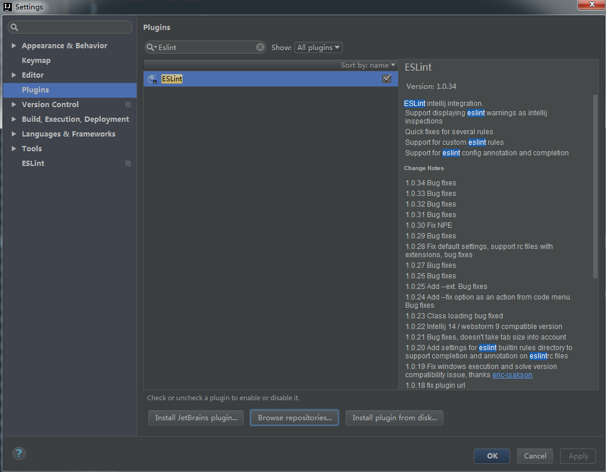The height and width of the screenshot is (472, 606).
Task: Click the IntelliJ logo in title bar
Action: point(7,6)
